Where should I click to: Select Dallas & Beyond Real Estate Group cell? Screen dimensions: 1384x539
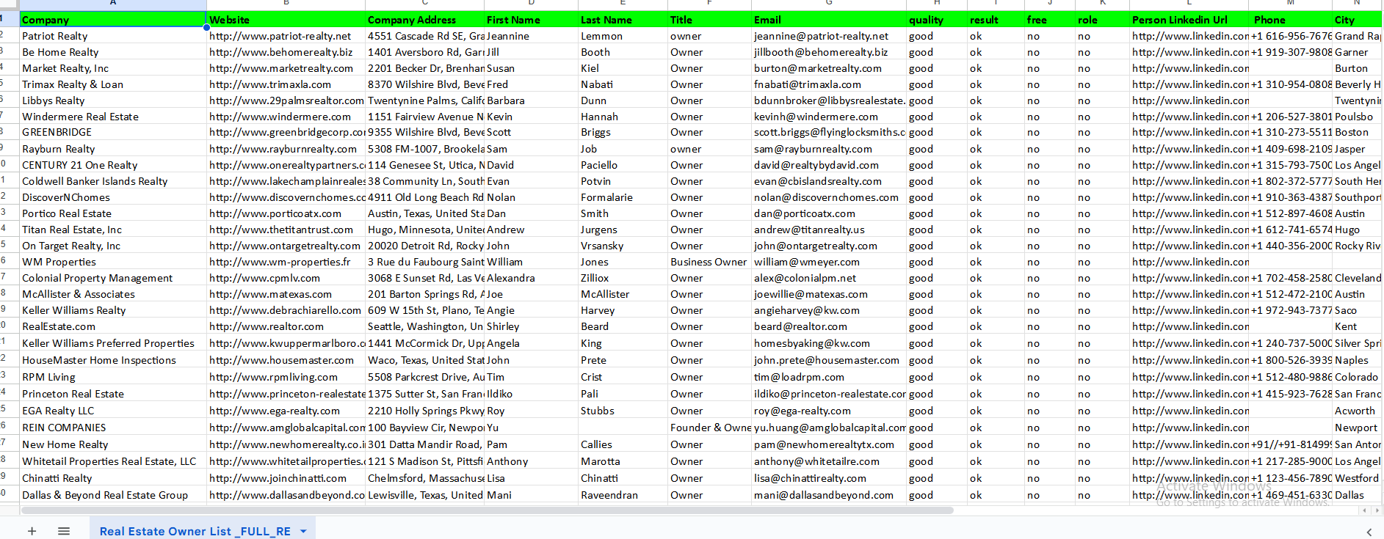[113, 495]
